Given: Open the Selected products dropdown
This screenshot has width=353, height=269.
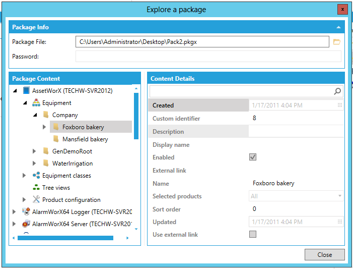Looking at the screenshot, I should 340,196.
